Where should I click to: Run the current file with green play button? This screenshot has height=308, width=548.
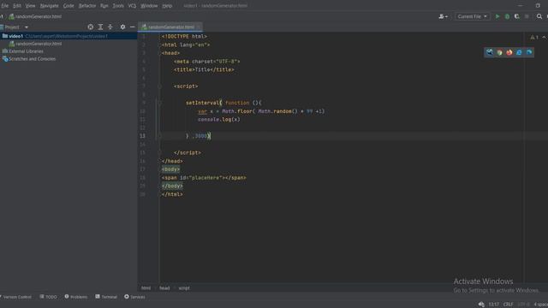click(497, 16)
